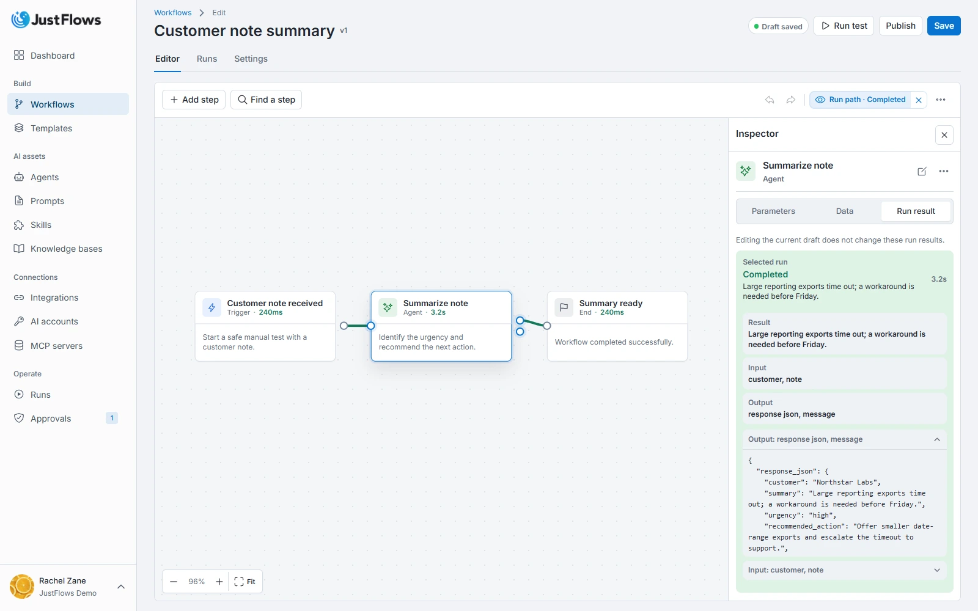Click edit icon for Summarize note step

pyautogui.click(x=922, y=172)
